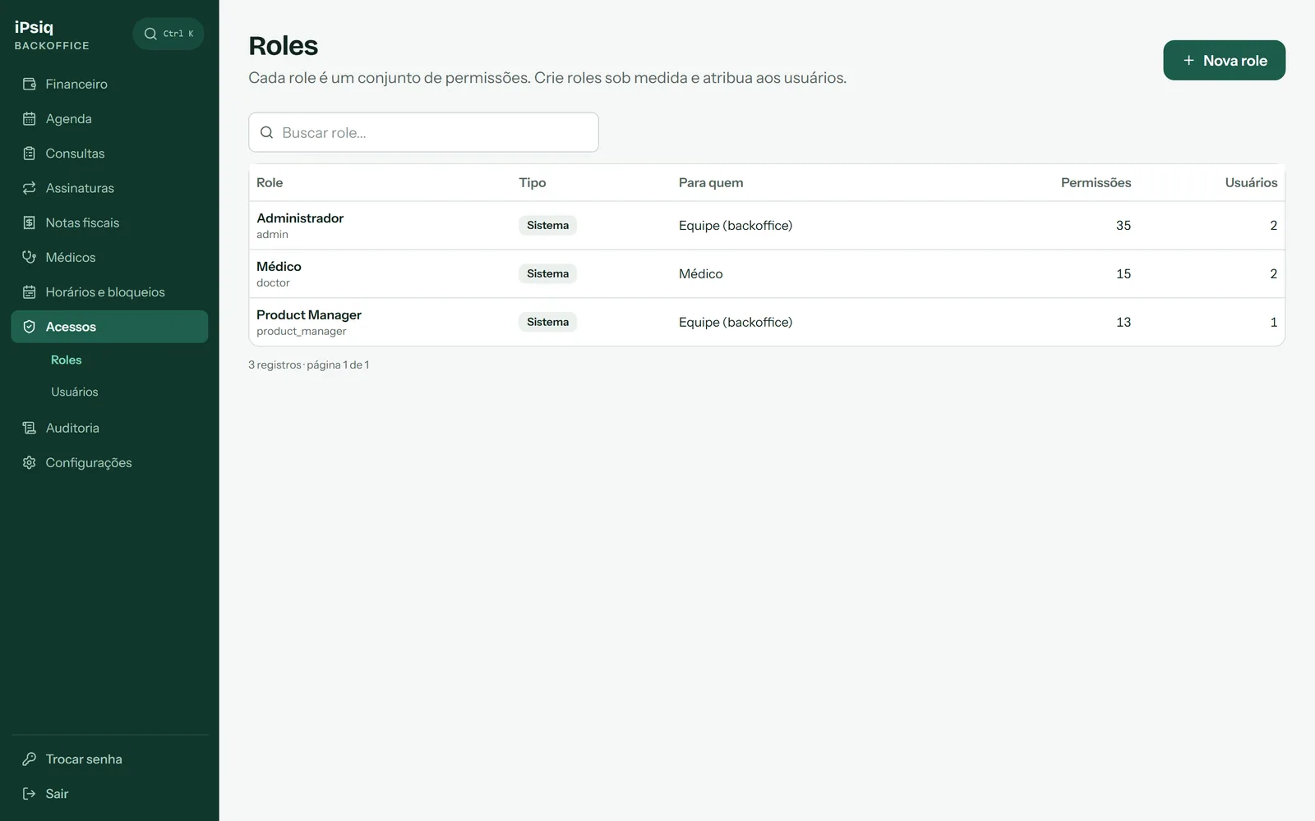
Task: Click permissions count 13
Action: [1124, 323]
